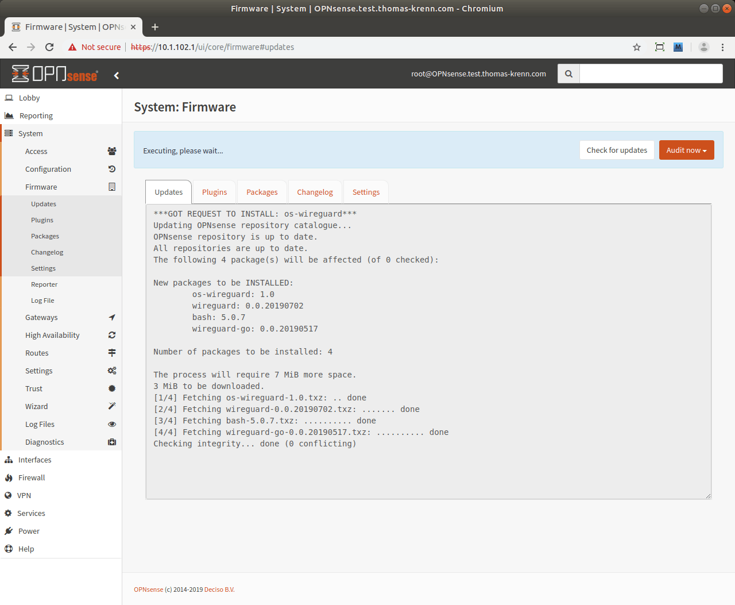The height and width of the screenshot is (605, 735).
Task: Open Reporter under the Firmware submenu
Action: 44,284
